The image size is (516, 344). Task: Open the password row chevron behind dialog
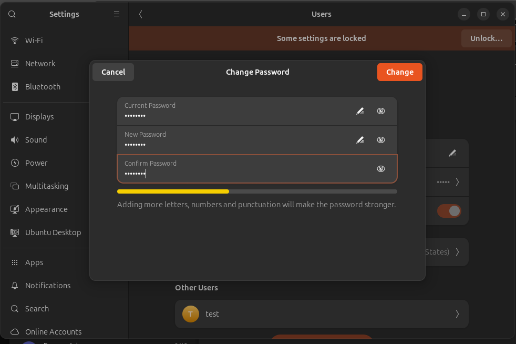click(457, 182)
